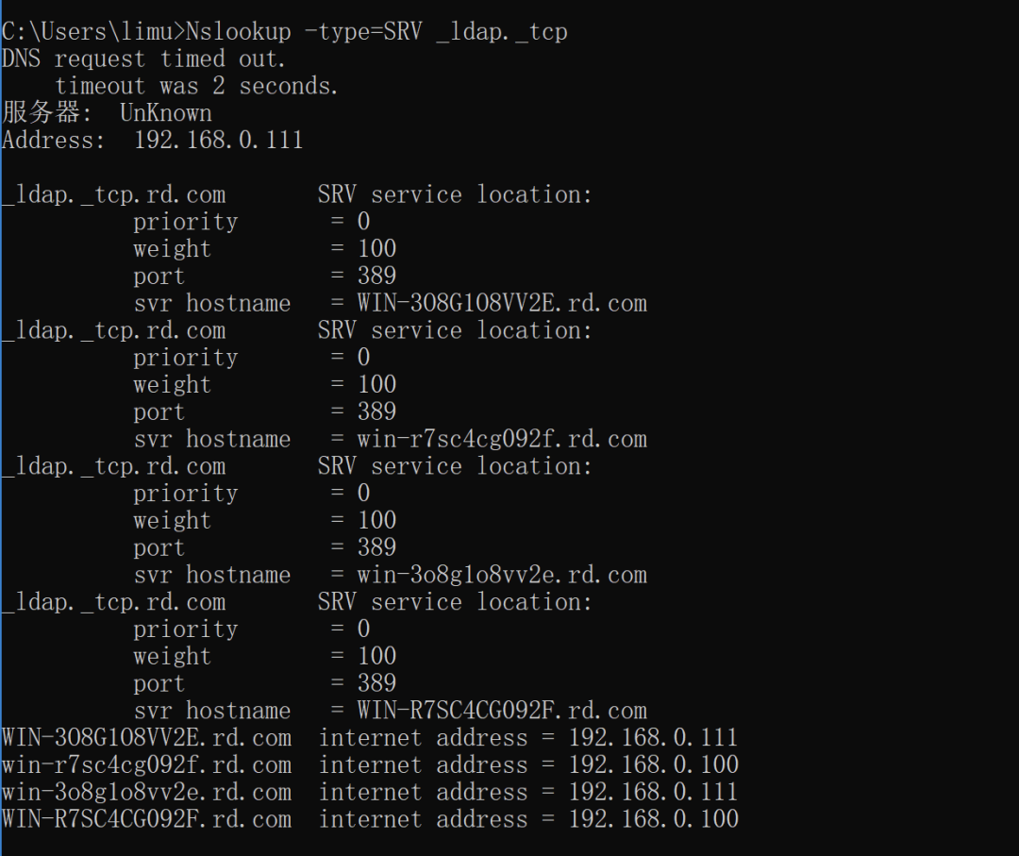The image size is (1019, 856).
Task: Click hostname WIN-3O8G1O8VV2E.rd.com in first record
Action: 502,304
